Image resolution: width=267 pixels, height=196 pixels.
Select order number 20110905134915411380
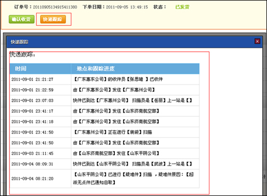55,7
